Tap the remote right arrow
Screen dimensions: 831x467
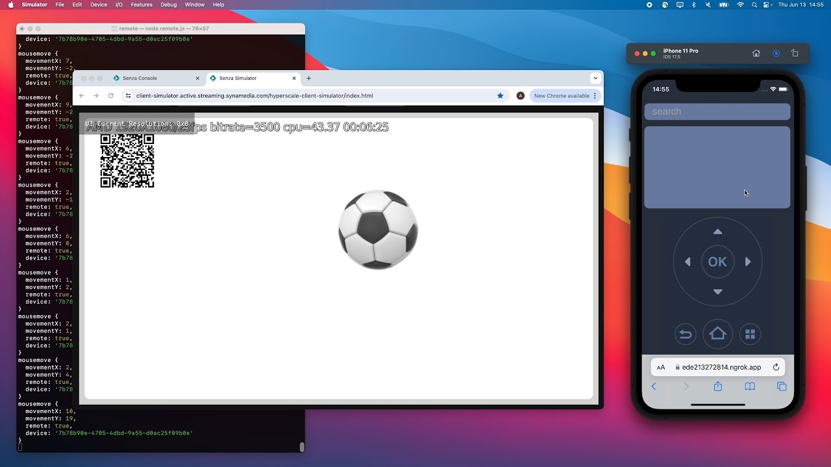point(748,262)
